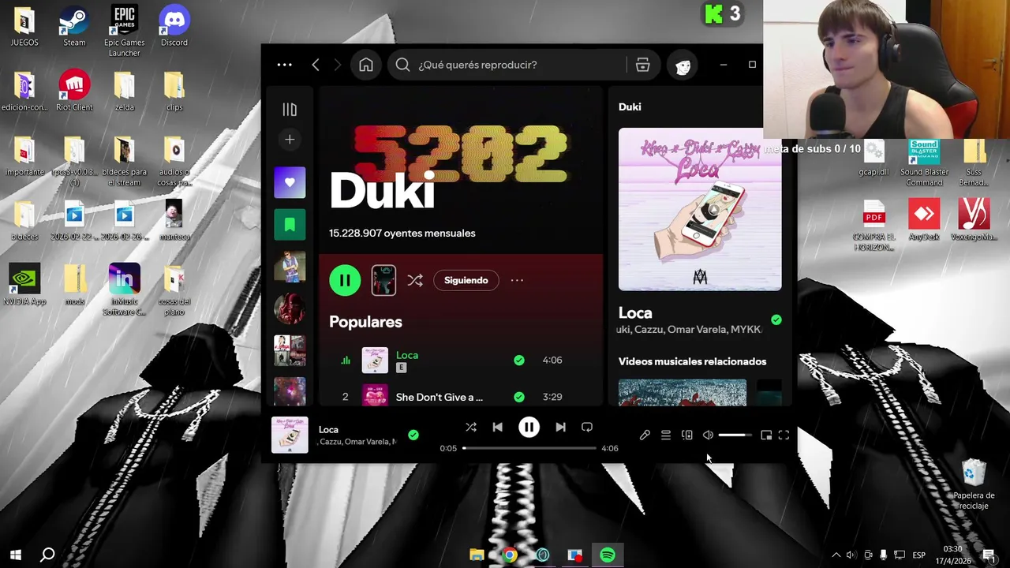Select the JUEGOS desktop folder
1010x568 pixels.
(x=24, y=27)
